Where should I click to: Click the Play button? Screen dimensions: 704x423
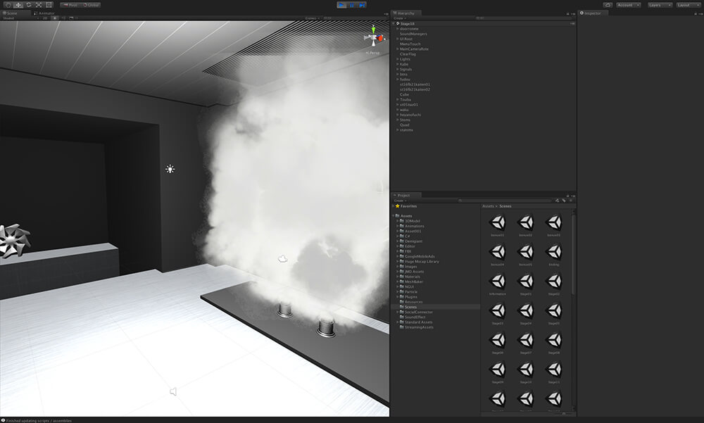point(341,5)
